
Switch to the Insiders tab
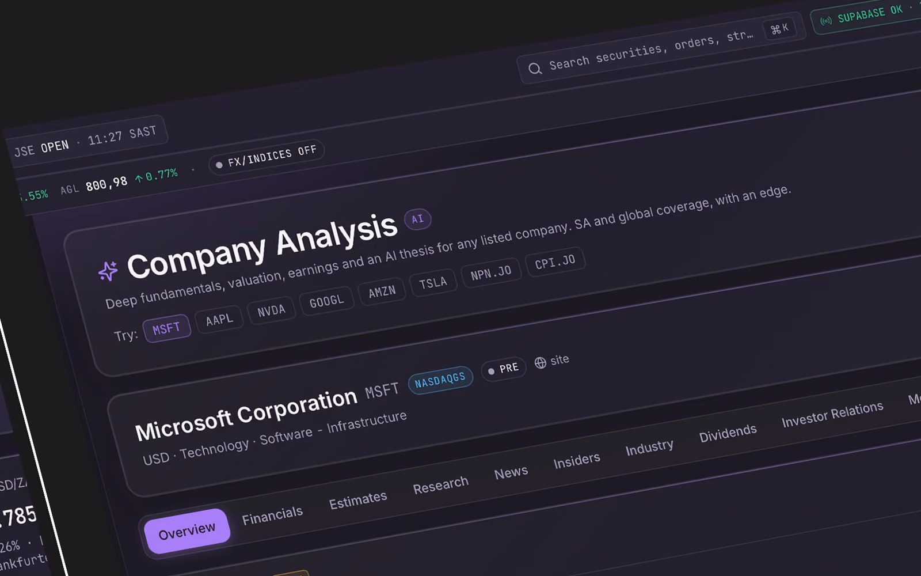click(x=577, y=460)
